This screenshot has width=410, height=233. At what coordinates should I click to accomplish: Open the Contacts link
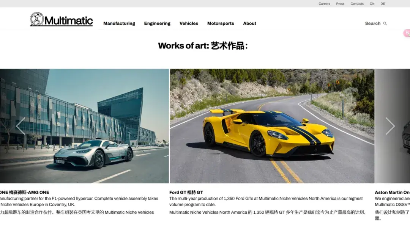(x=357, y=4)
